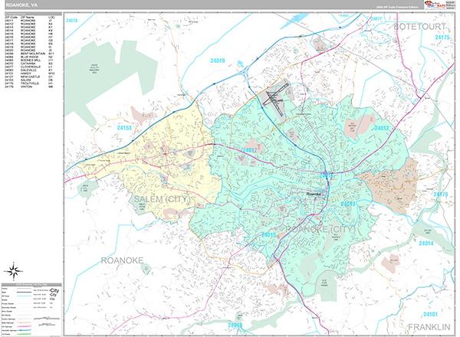Viewport: 460px width, 337px height.
Task: Click the airport runway symbol on the map
Action: [273, 98]
